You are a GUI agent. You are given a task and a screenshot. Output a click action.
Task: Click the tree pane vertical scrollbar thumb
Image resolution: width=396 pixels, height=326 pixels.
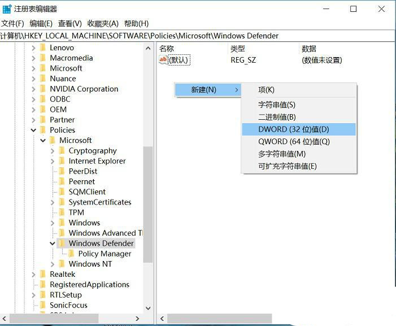point(148,205)
